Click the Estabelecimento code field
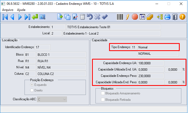The image size is (188, 113). (x=58, y=27)
